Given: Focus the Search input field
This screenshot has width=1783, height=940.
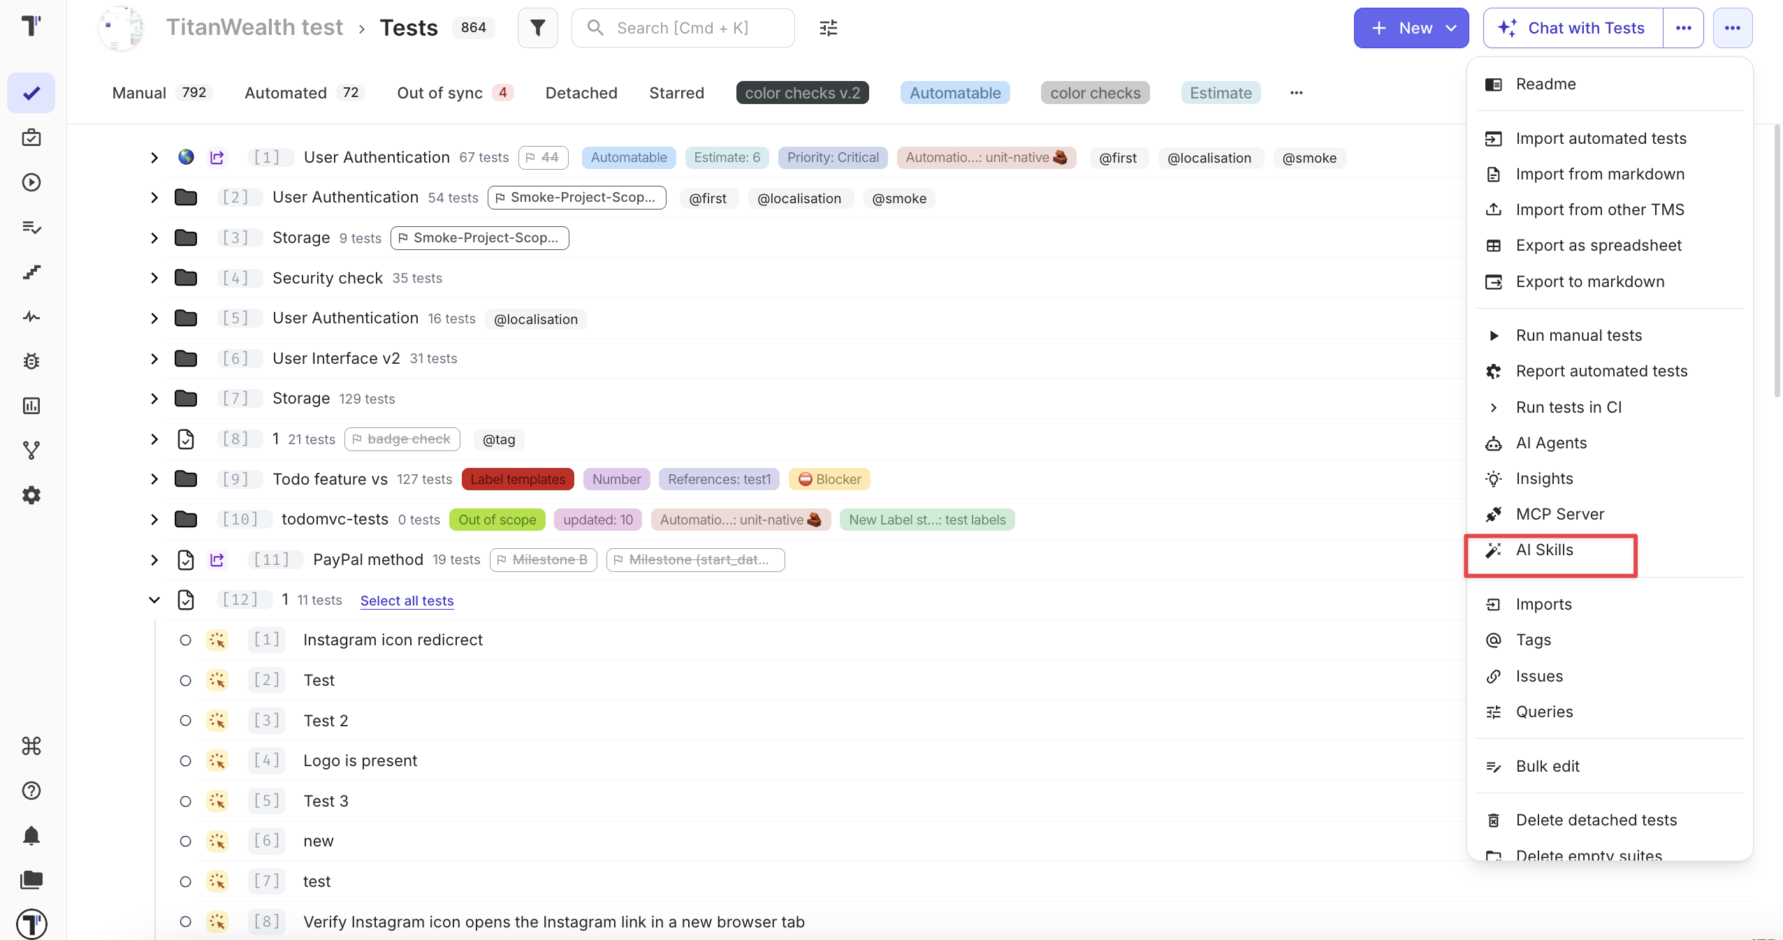Looking at the screenshot, I should (x=683, y=28).
